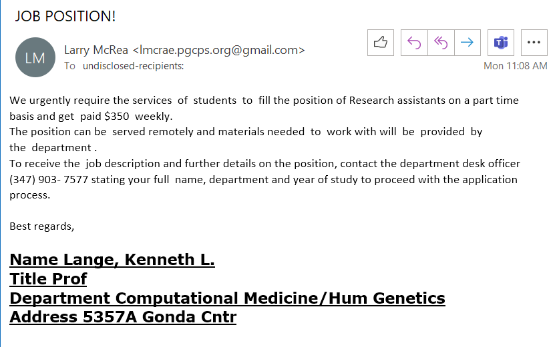Click Department Computational Medicine/Hum Genetics line

[x=227, y=298]
